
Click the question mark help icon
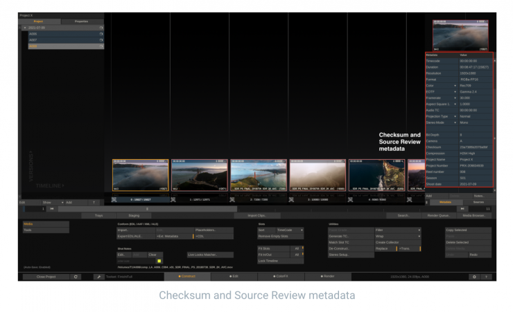tap(487, 276)
